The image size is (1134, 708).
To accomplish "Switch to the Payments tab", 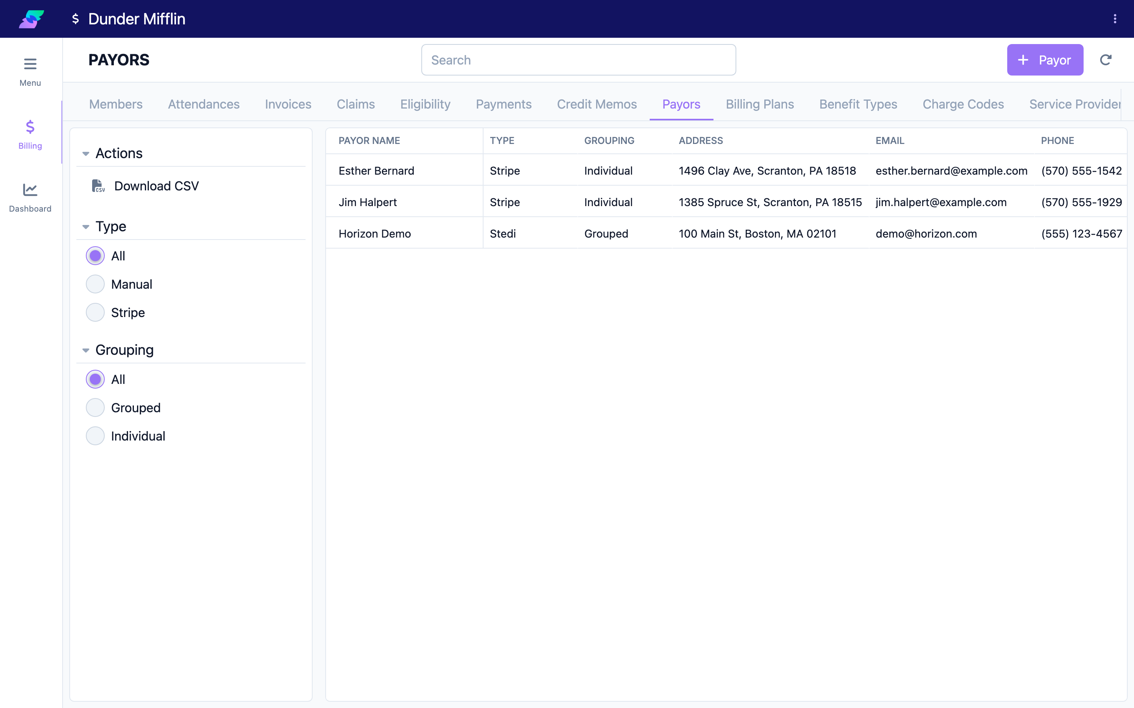I will (x=504, y=104).
